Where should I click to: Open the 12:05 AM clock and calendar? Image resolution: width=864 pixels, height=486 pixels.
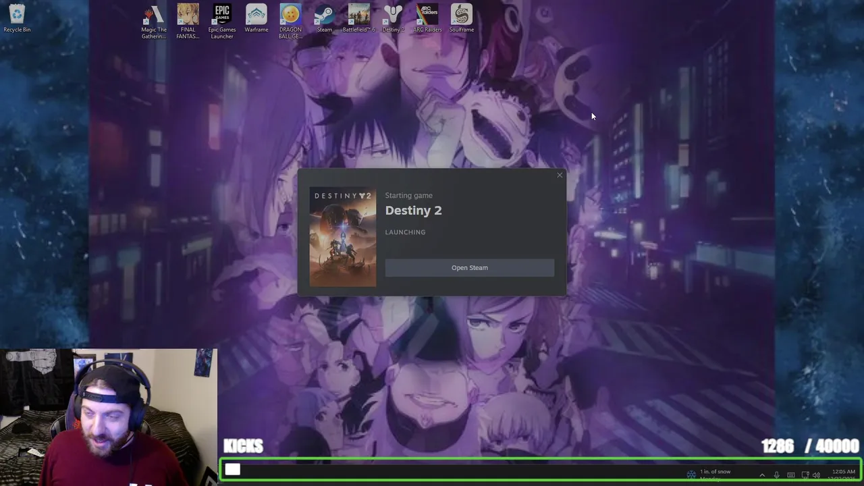pyautogui.click(x=843, y=475)
